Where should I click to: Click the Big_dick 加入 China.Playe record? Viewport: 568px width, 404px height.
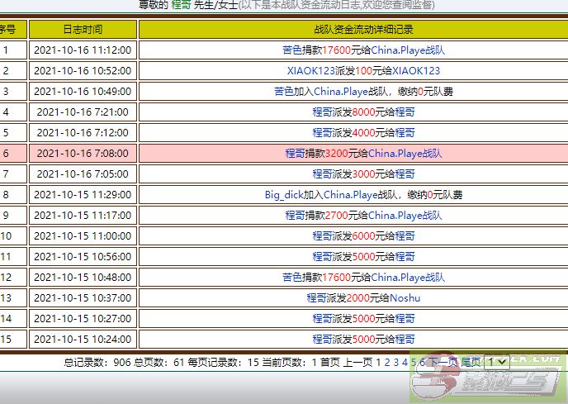363,194
